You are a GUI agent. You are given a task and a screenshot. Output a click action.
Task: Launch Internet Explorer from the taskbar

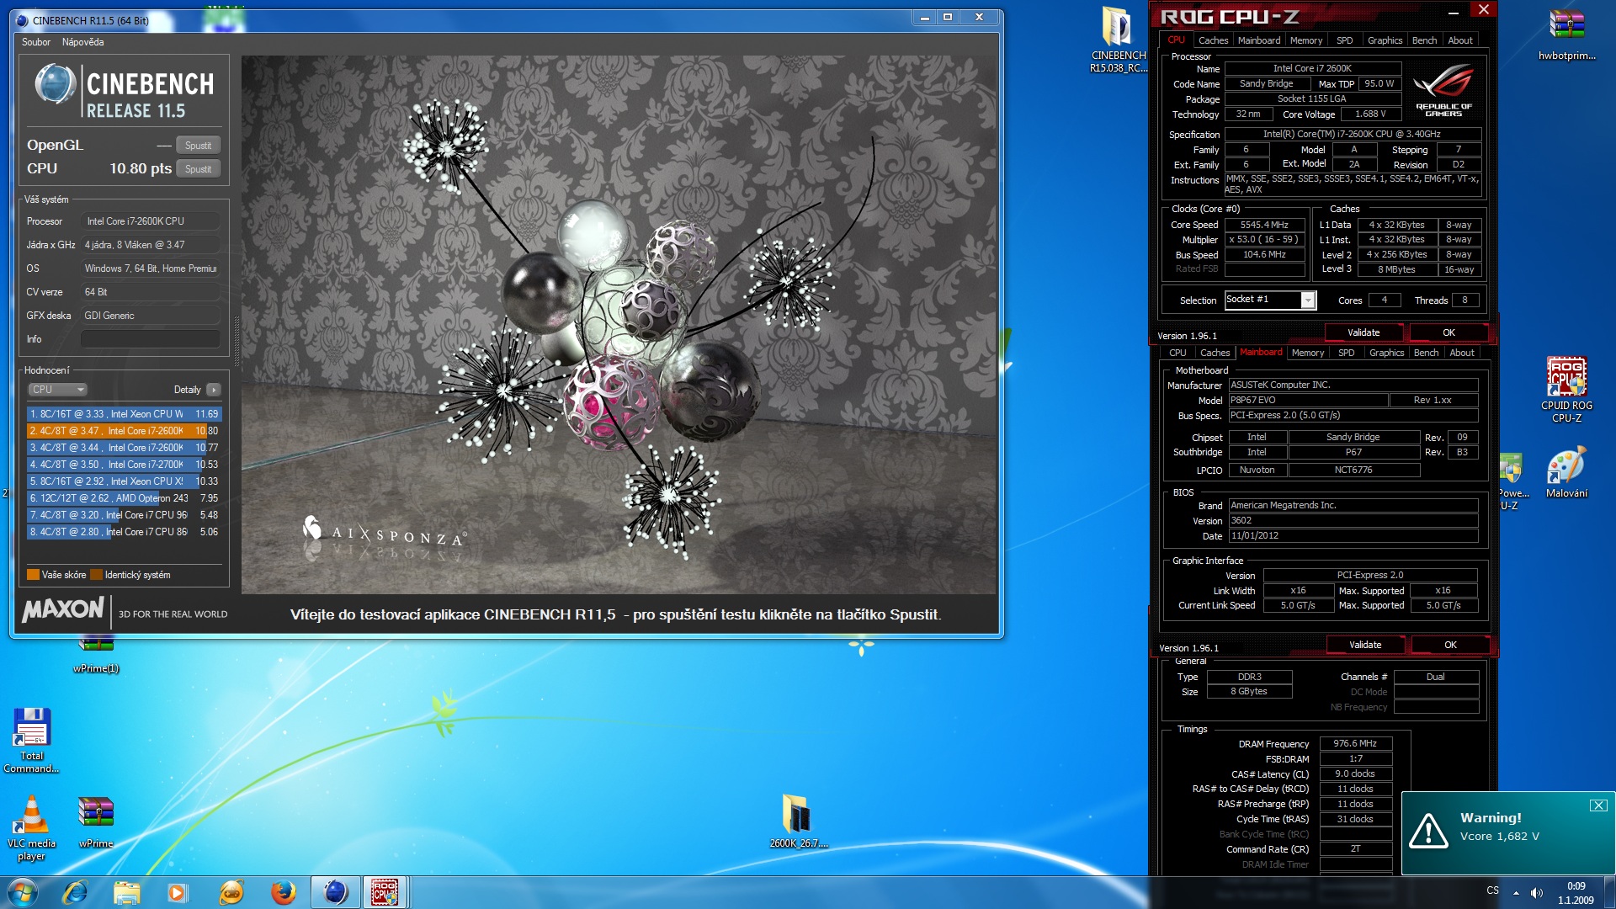click(x=75, y=892)
